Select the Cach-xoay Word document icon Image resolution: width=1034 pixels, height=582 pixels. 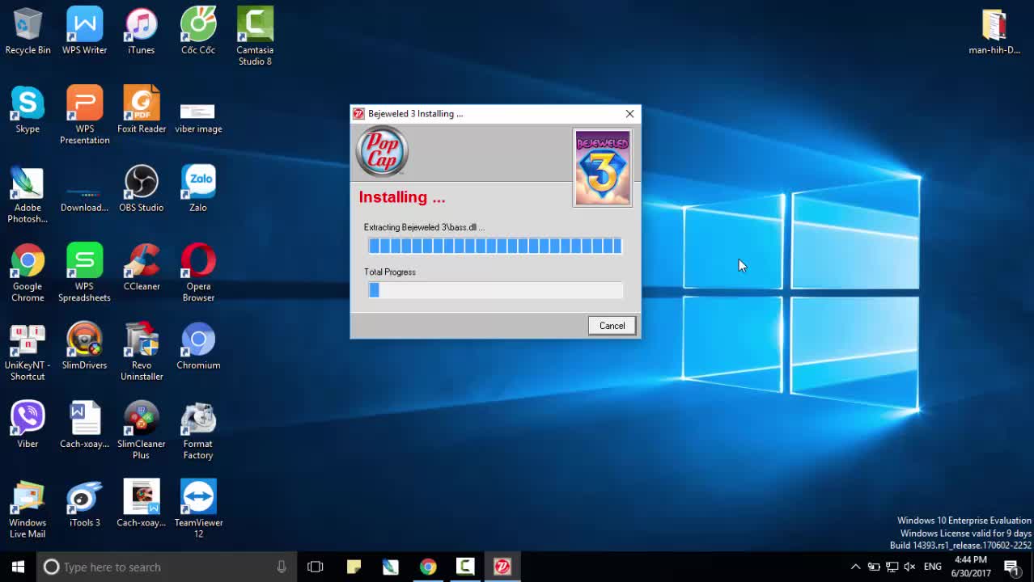[84, 425]
